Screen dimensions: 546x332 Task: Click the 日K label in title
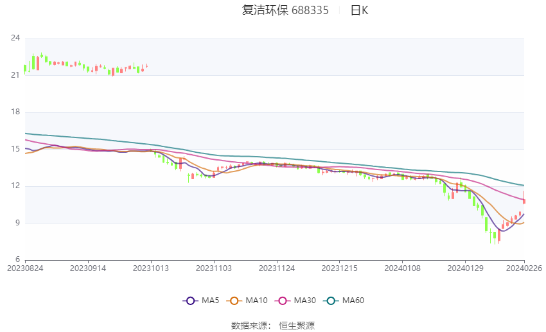pyautogui.click(x=359, y=10)
